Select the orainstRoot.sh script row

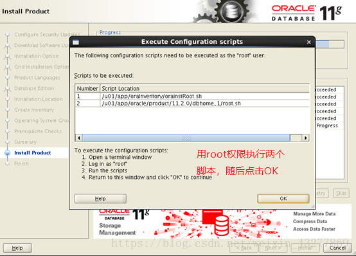point(192,96)
